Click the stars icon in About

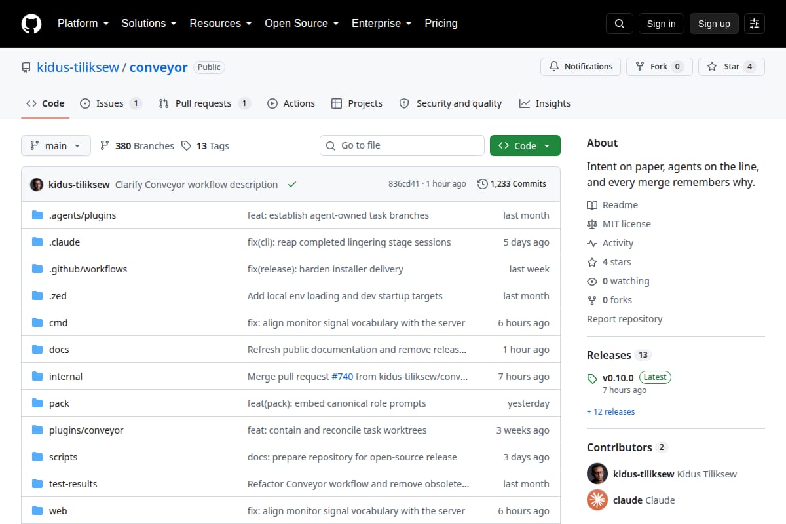[x=592, y=262]
